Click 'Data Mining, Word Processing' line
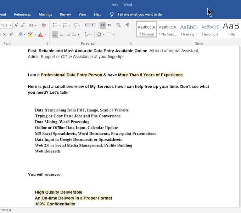This screenshot has height=213, width=241. 62,122
